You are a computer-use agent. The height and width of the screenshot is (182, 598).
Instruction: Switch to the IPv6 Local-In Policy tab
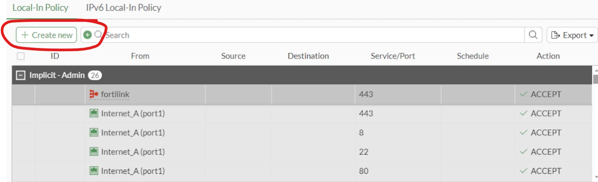[124, 7]
